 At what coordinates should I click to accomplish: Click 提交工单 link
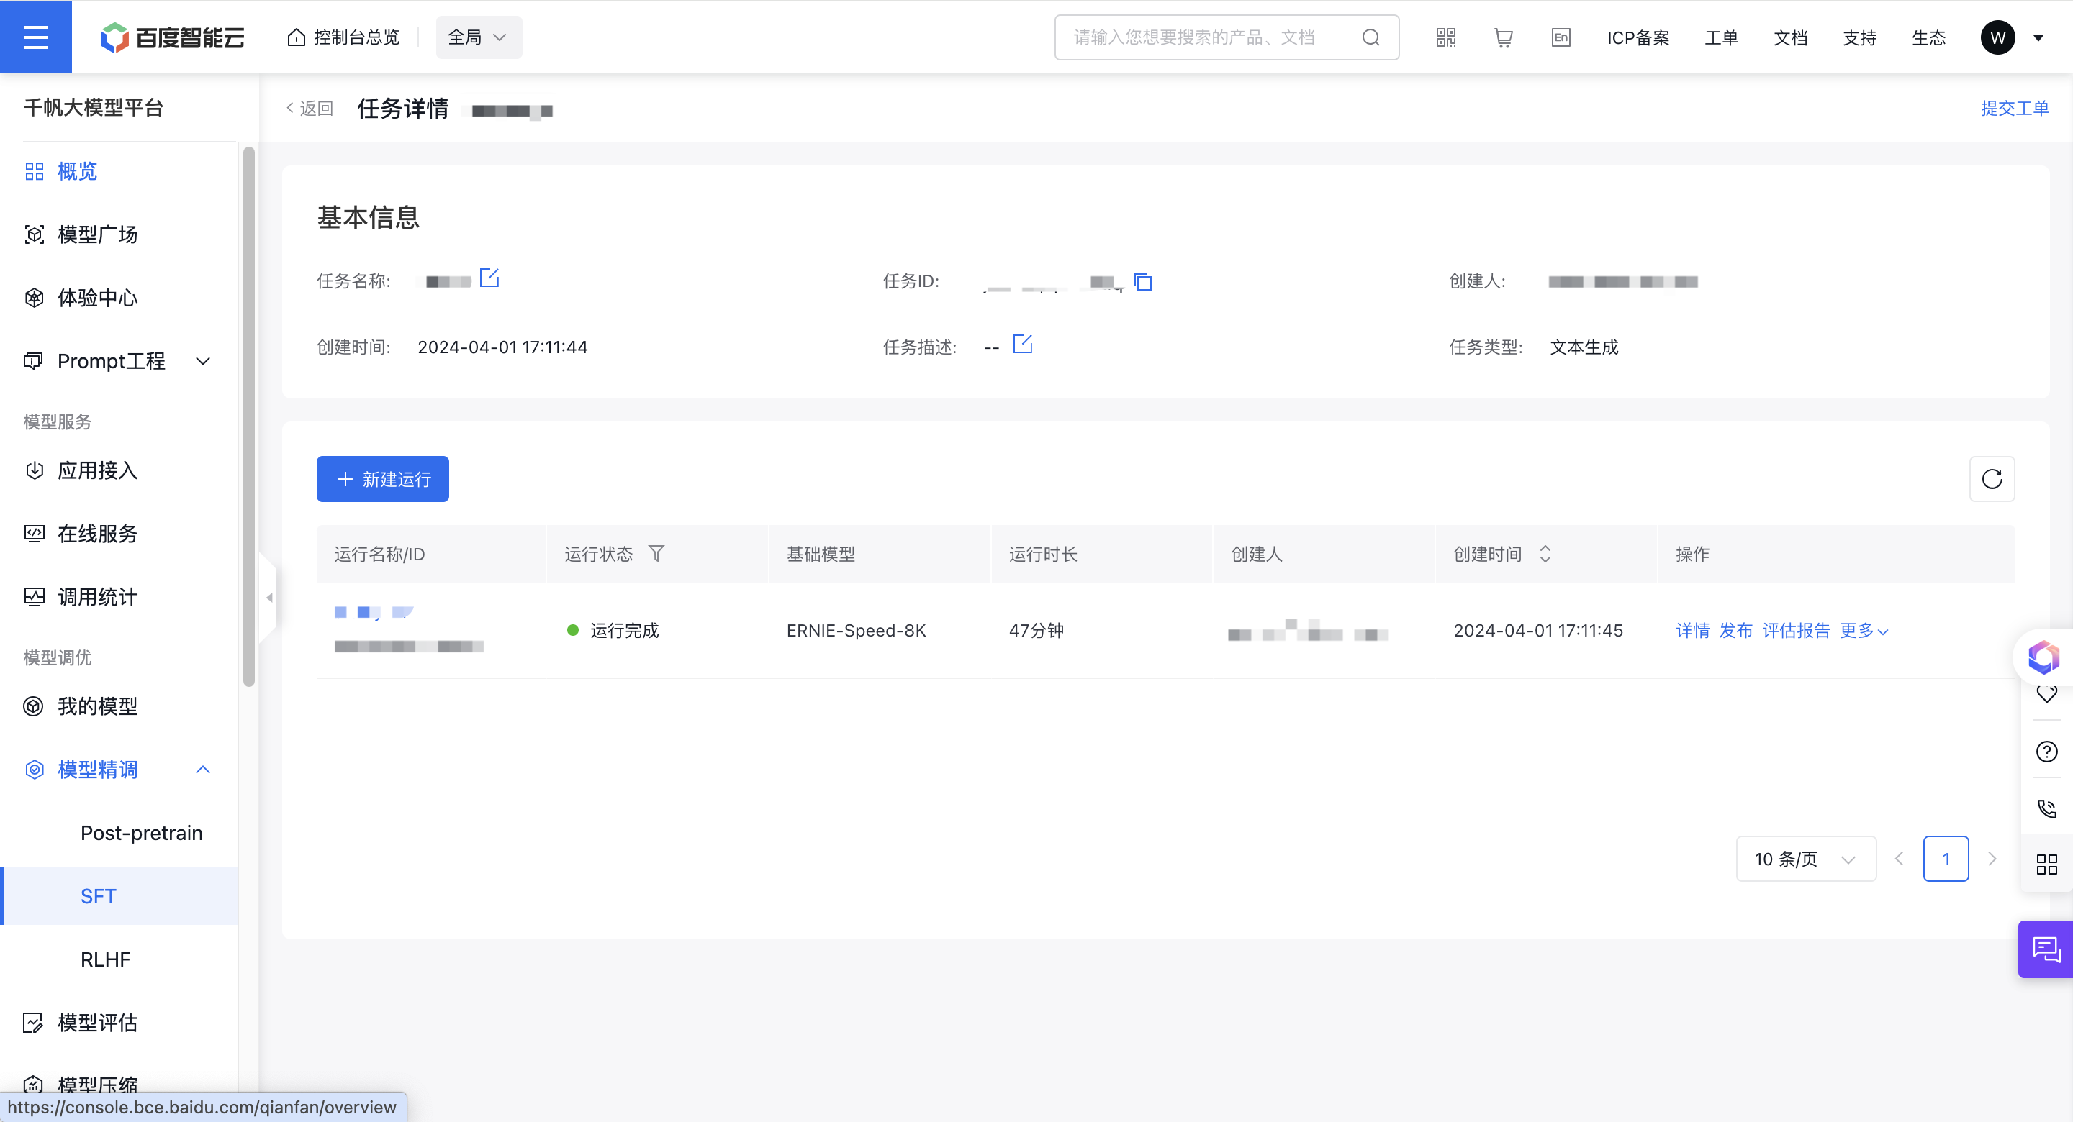click(x=2014, y=108)
